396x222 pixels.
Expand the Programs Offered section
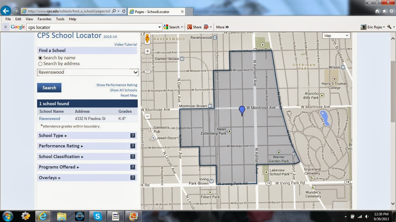[59, 167]
